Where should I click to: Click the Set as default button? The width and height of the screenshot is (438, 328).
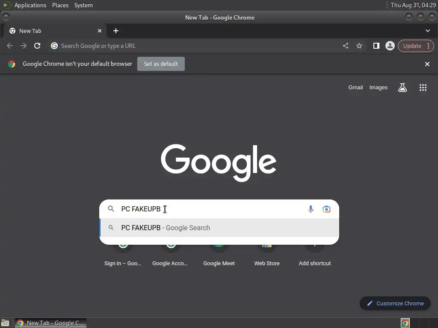[x=161, y=64]
